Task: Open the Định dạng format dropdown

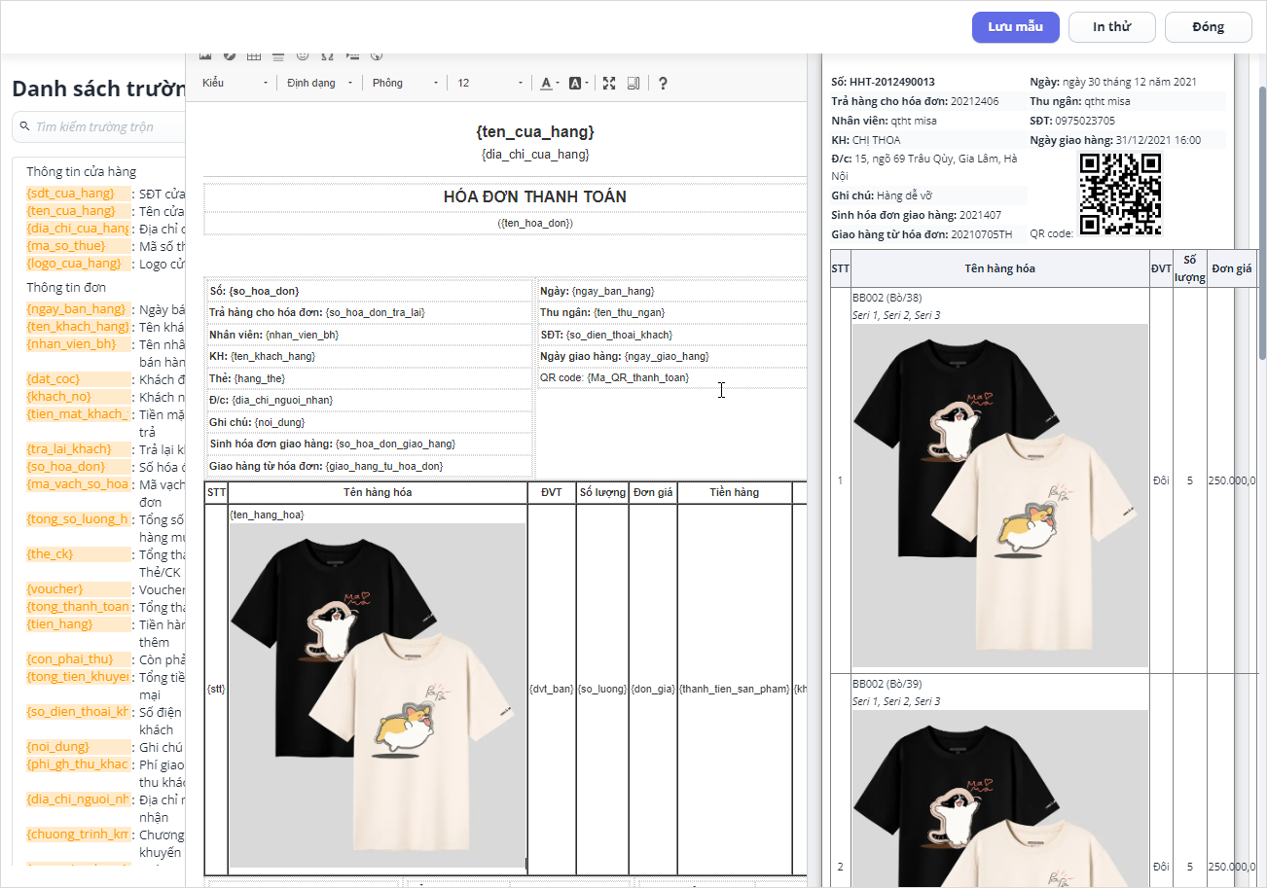Action: tap(319, 84)
